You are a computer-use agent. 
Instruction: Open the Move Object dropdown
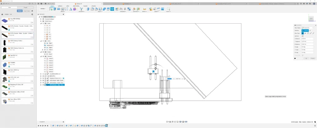[x=308, y=28]
